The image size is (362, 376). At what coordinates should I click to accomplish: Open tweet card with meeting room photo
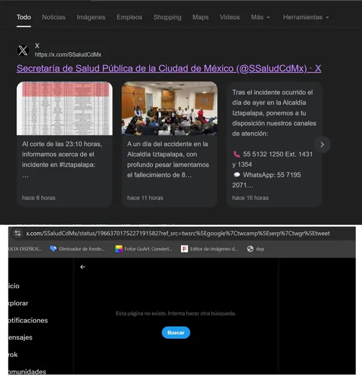pos(169,144)
